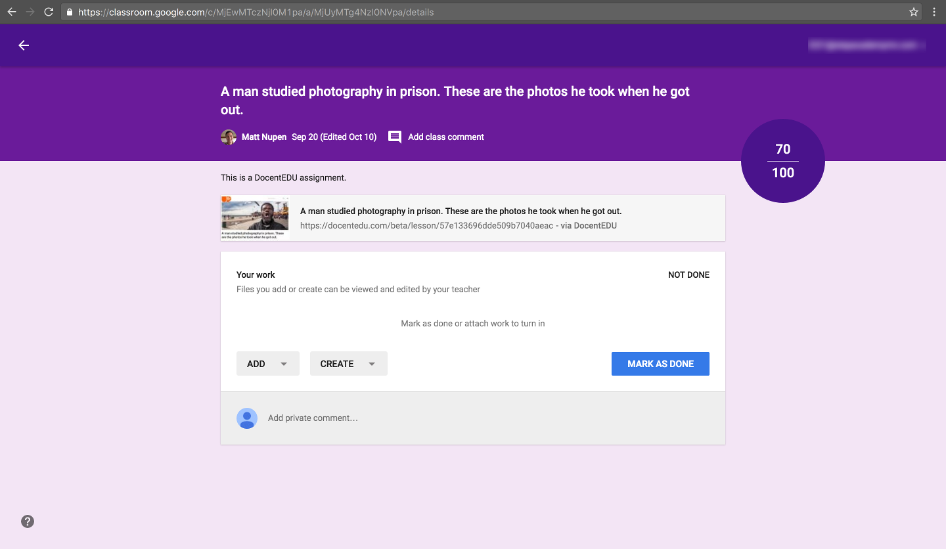Image resolution: width=946 pixels, height=549 pixels.
Task: Click the class comment speech-bubble icon
Action: (x=395, y=137)
